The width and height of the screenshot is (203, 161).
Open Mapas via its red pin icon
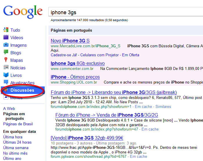click(6, 60)
